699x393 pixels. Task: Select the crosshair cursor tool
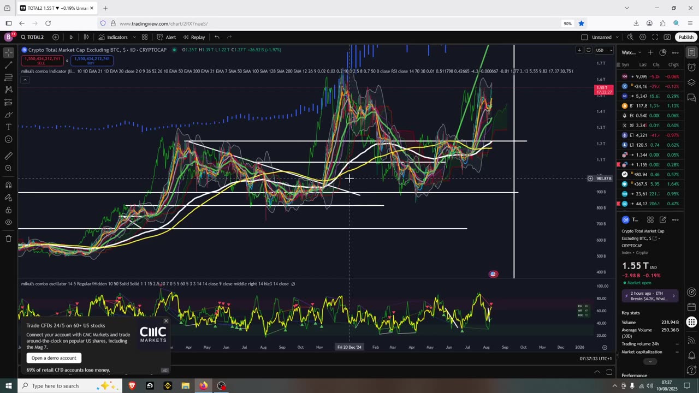click(8, 52)
